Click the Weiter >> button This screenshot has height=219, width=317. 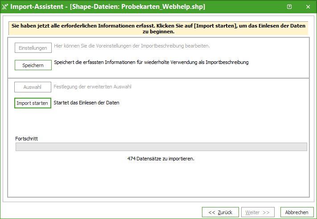point(259,212)
